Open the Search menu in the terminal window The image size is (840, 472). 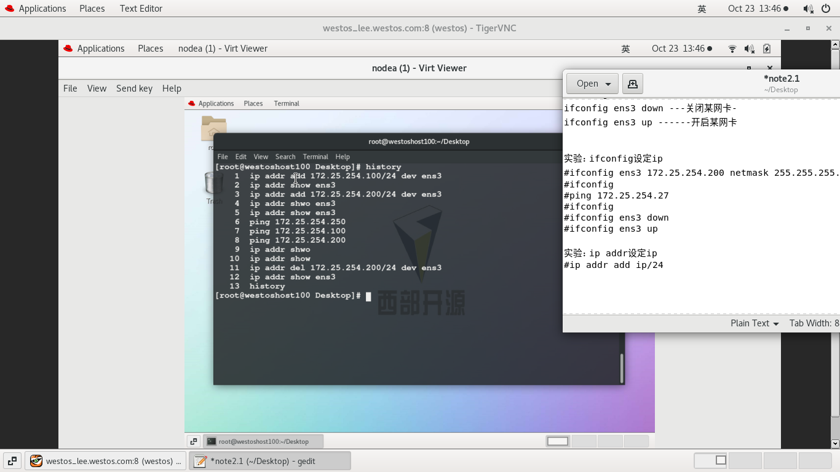point(285,156)
